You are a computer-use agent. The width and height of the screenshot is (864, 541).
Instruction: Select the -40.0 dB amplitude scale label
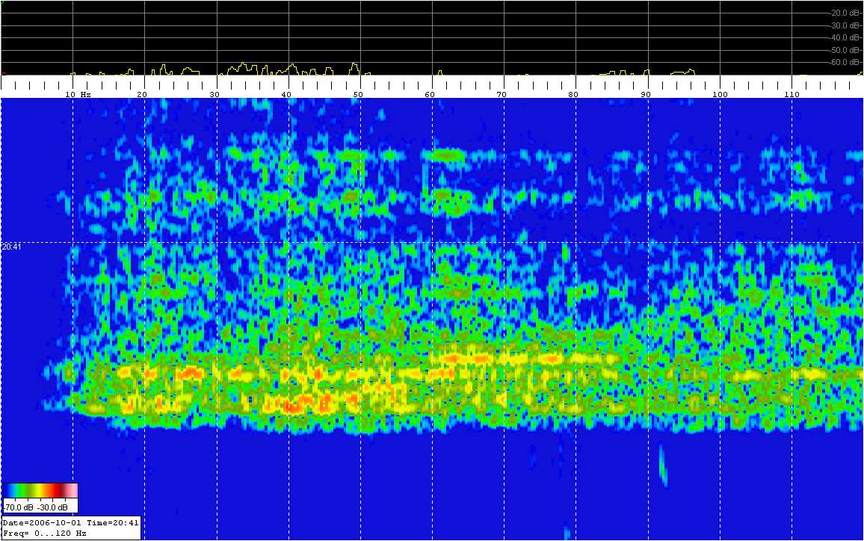[x=845, y=37]
